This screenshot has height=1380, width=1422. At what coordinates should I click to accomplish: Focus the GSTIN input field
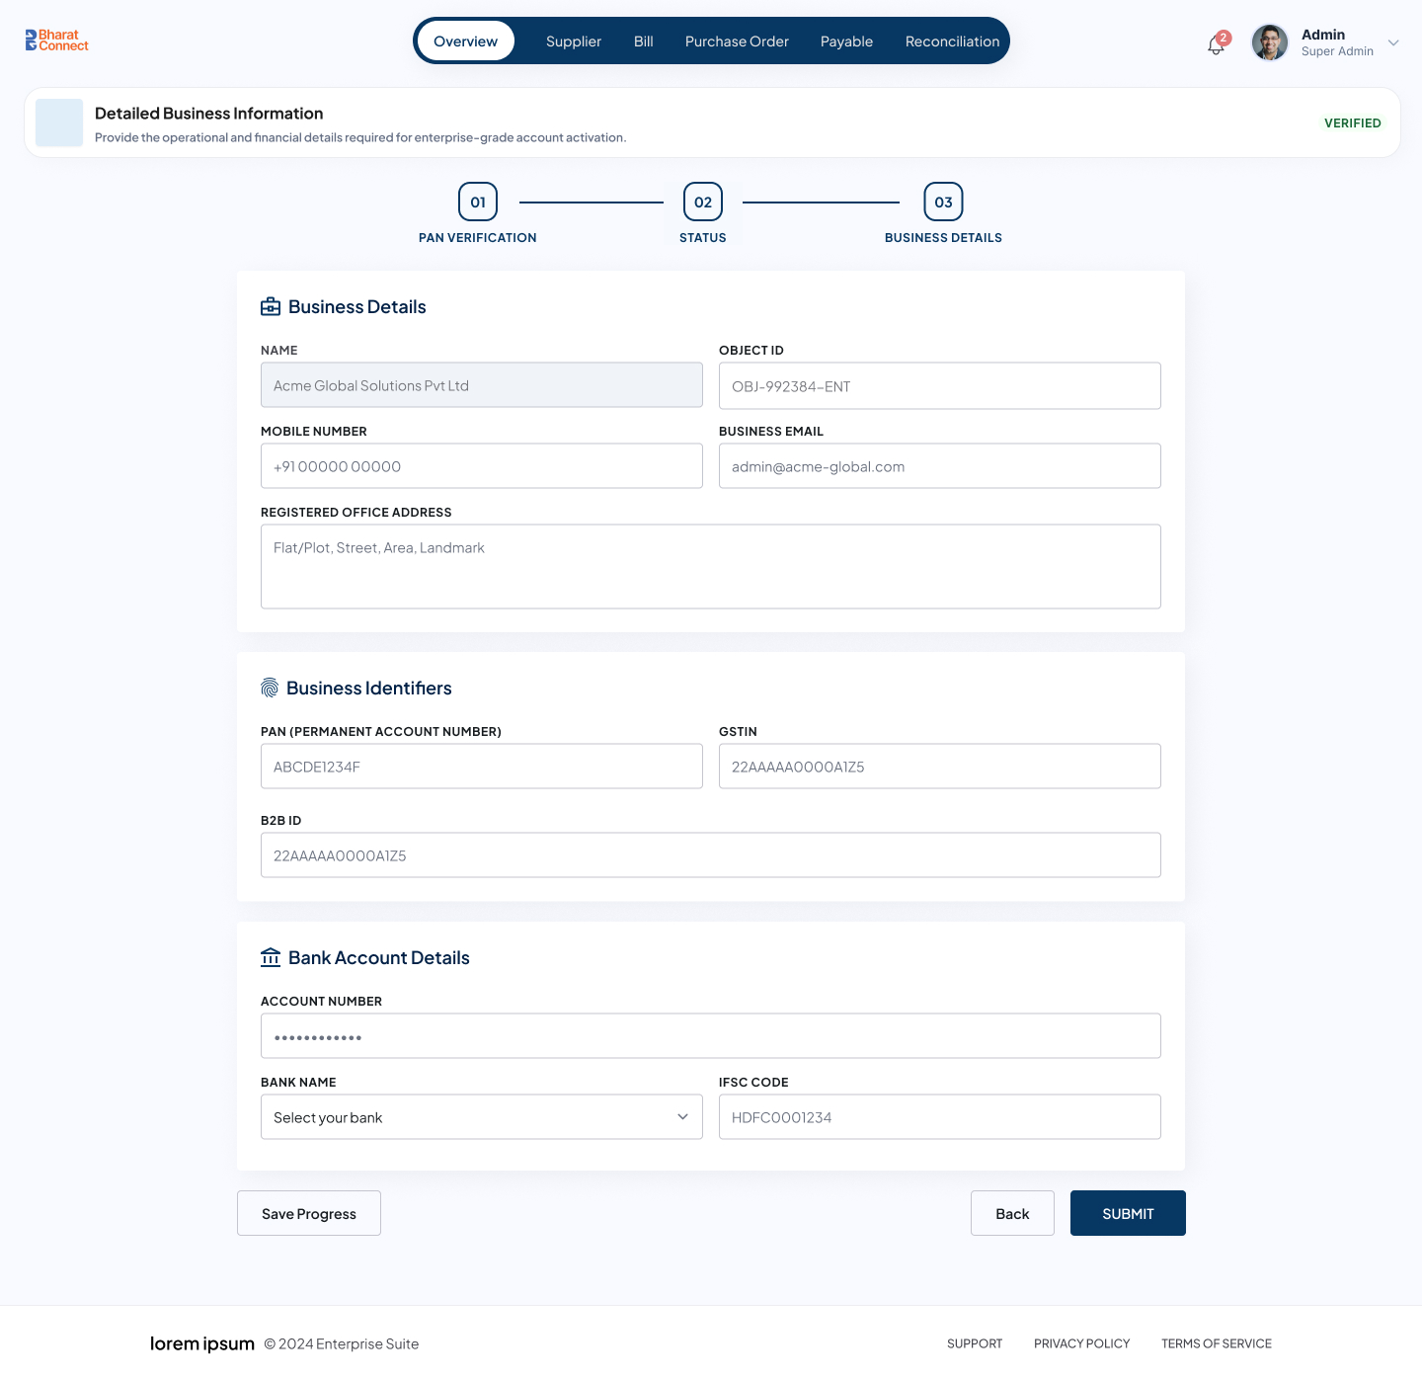coord(940,767)
